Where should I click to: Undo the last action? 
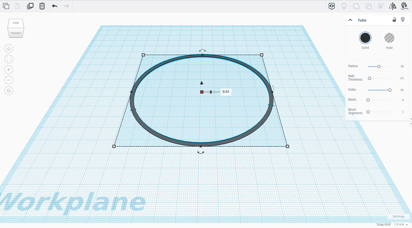point(54,6)
